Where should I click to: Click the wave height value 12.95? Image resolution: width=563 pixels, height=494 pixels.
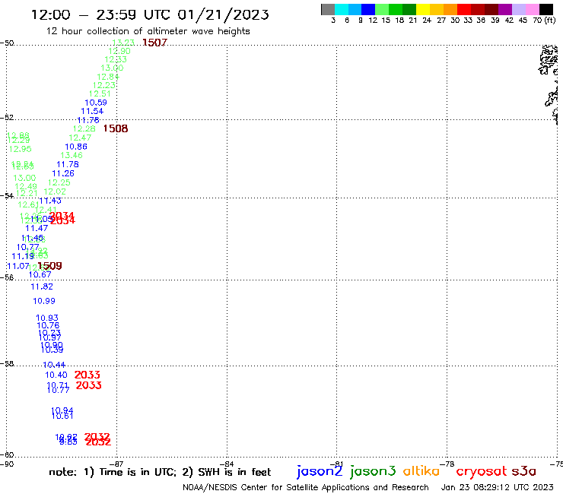click(x=20, y=149)
